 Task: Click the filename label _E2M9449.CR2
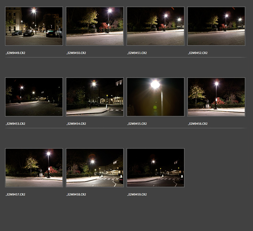[16, 53]
